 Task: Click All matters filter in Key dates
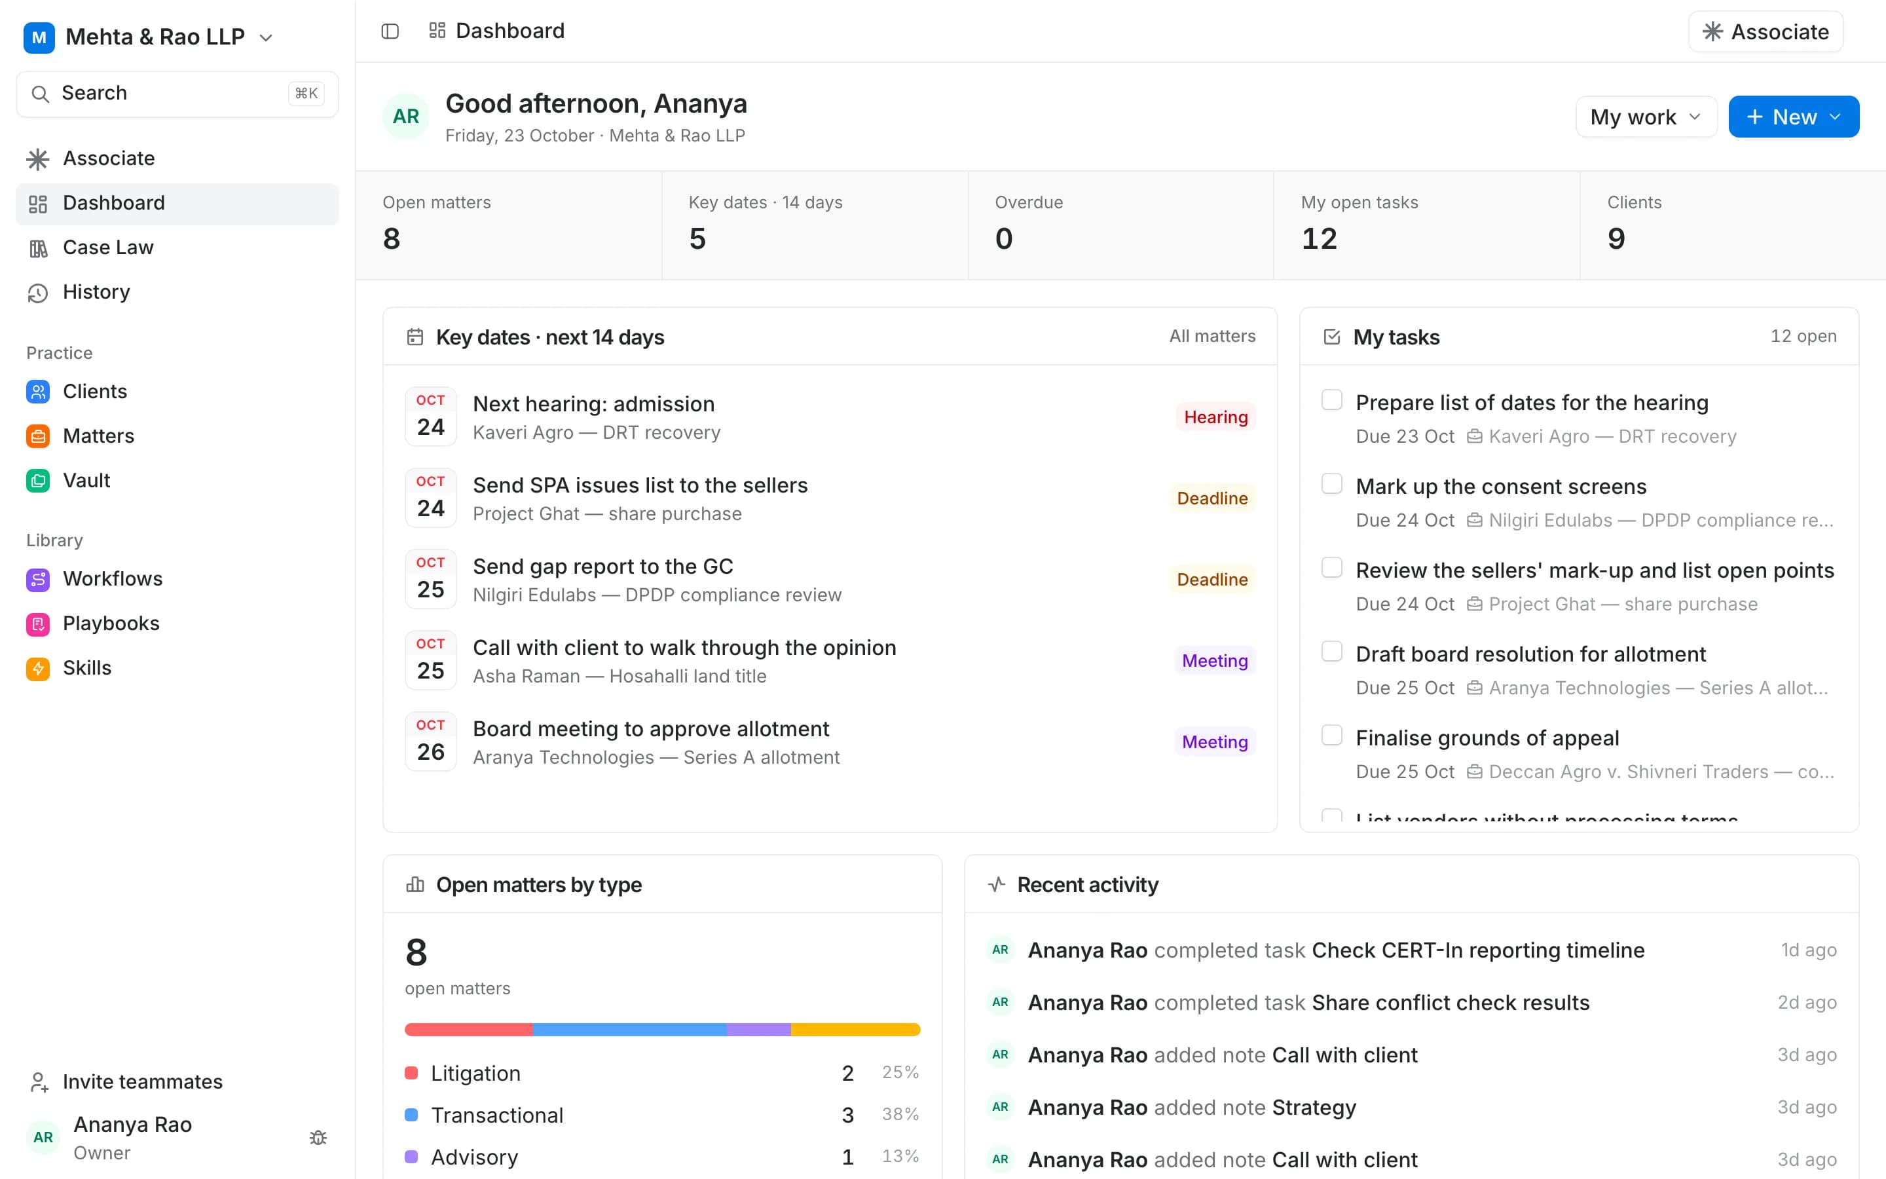pyautogui.click(x=1212, y=336)
